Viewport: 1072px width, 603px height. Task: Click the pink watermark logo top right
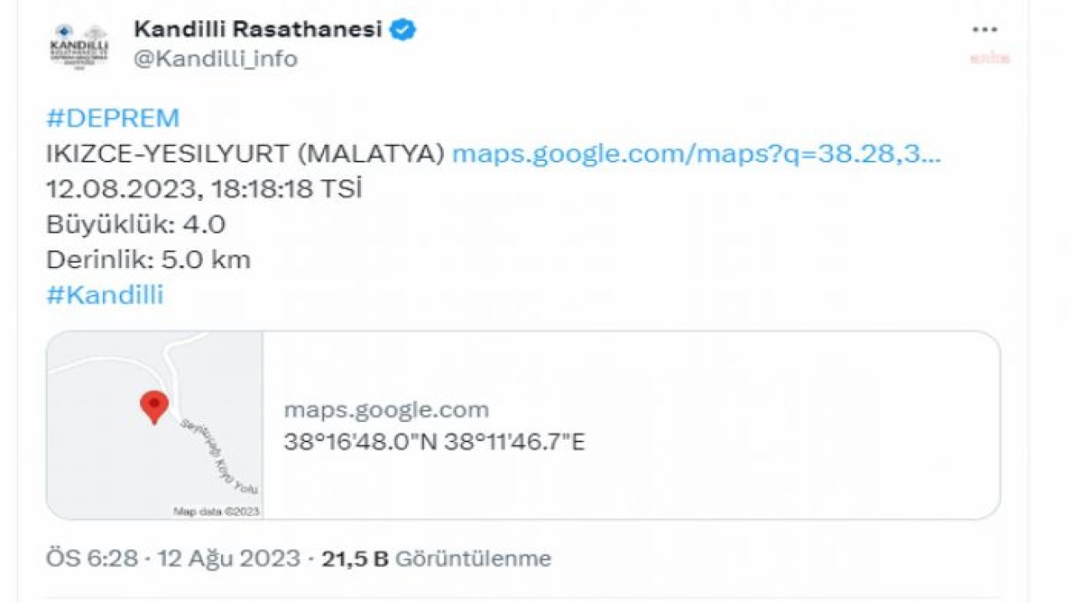coord(990,58)
